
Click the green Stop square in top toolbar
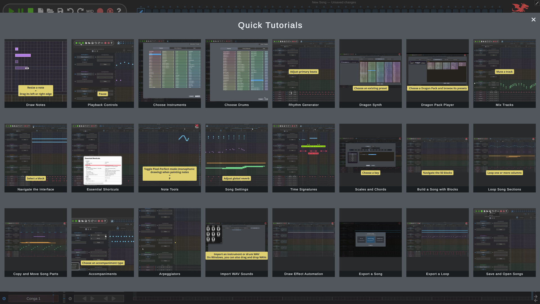(x=31, y=10)
